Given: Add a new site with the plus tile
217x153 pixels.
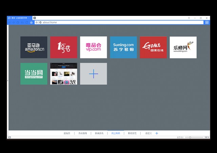Looking at the screenshot, I should [x=94, y=74].
